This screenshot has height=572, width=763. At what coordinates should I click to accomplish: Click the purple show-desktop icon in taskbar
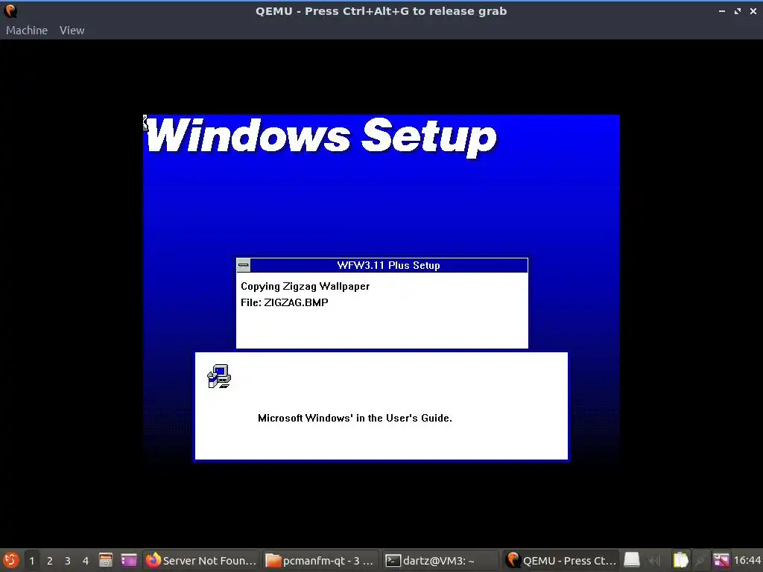click(129, 560)
